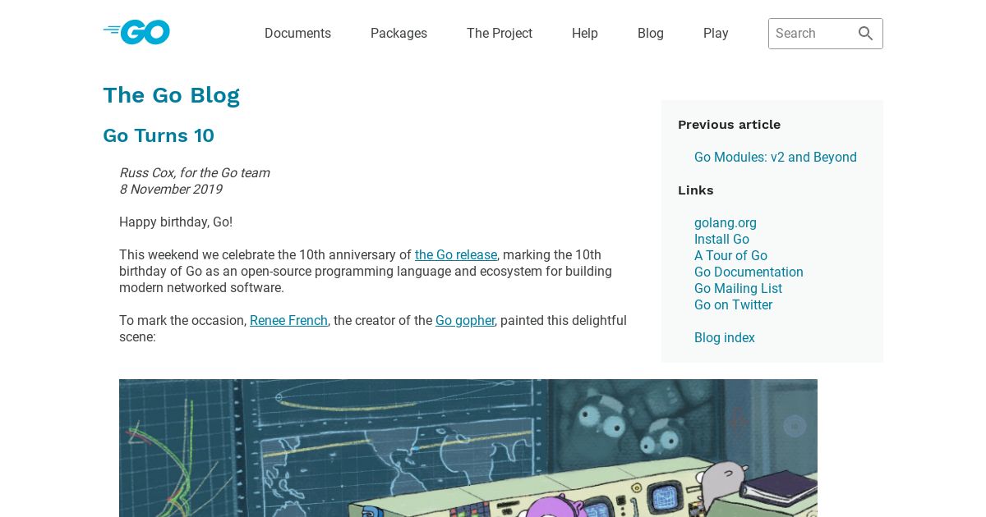Navigate to the Blog section
The image size is (986, 517).
(651, 34)
